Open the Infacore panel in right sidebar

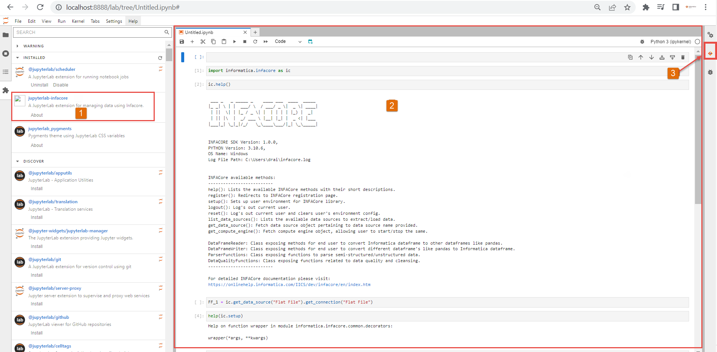tap(710, 53)
